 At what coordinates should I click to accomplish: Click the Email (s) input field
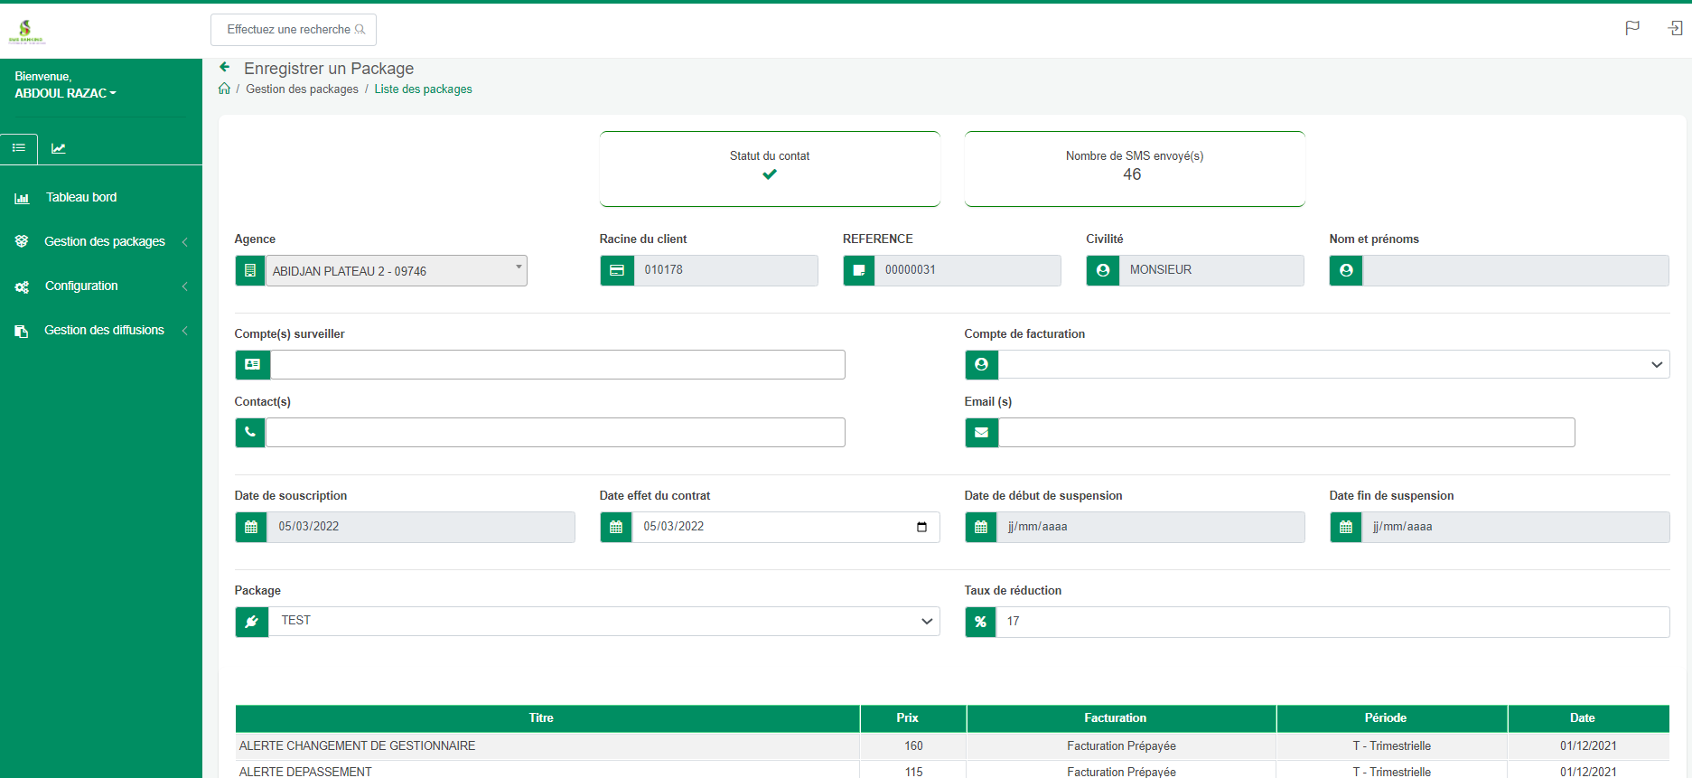1285,432
